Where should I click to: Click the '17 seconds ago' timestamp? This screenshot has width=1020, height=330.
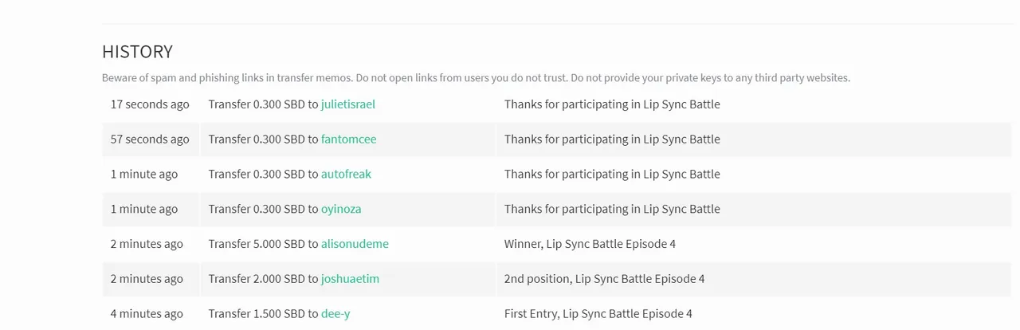click(150, 104)
